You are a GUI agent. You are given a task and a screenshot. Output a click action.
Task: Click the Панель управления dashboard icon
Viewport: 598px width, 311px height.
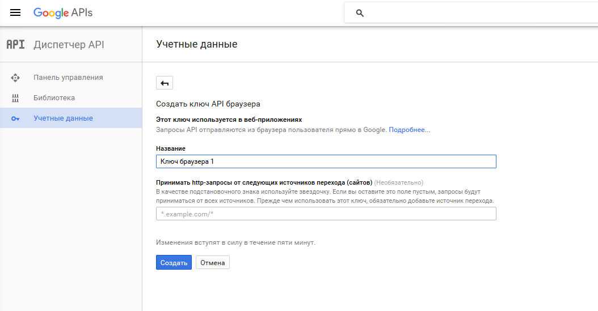[15, 78]
